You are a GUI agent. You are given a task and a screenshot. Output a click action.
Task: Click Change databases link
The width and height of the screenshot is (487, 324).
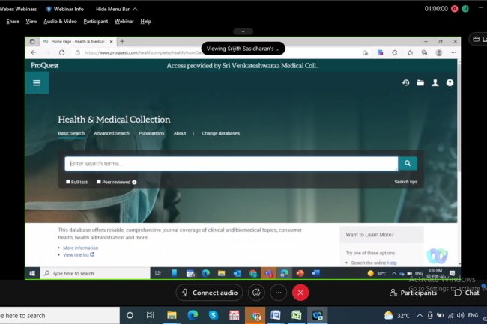pos(221,133)
